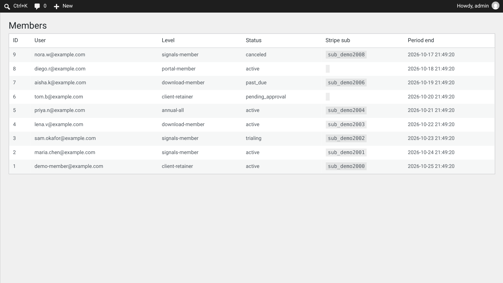Image resolution: width=503 pixels, height=283 pixels.
Task: Click the canceled status cell
Action: (x=256, y=55)
